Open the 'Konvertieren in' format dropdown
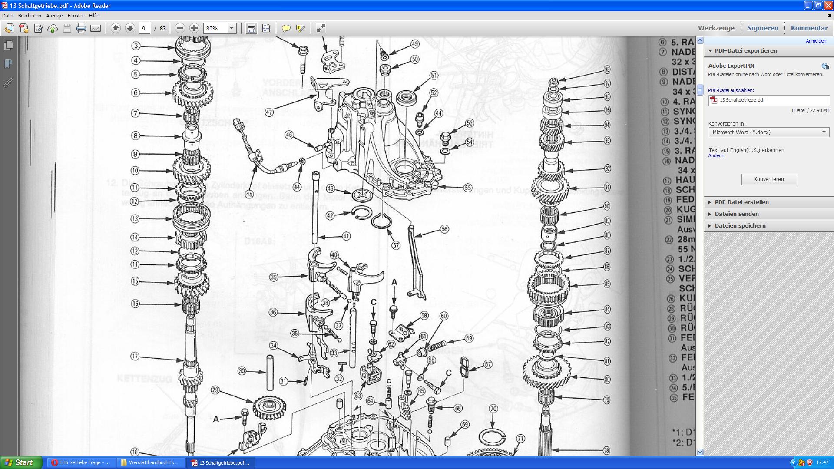 (768, 132)
